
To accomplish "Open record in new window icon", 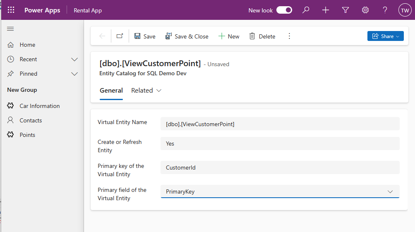I will pyautogui.click(x=120, y=36).
